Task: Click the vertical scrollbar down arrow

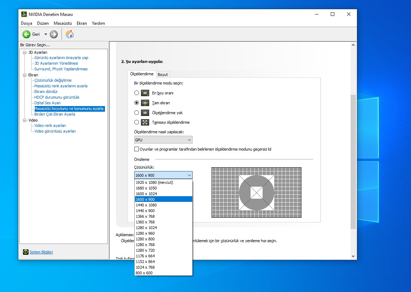Action: pyautogui.click(x=353, y=256)
